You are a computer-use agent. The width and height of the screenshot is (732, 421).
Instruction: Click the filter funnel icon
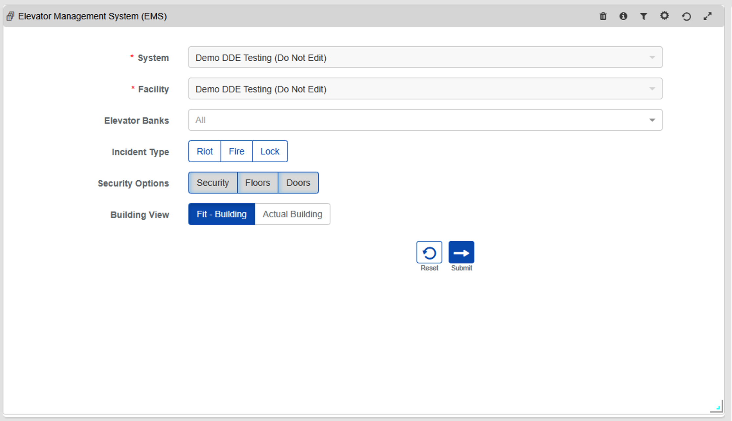pos(644,16)
